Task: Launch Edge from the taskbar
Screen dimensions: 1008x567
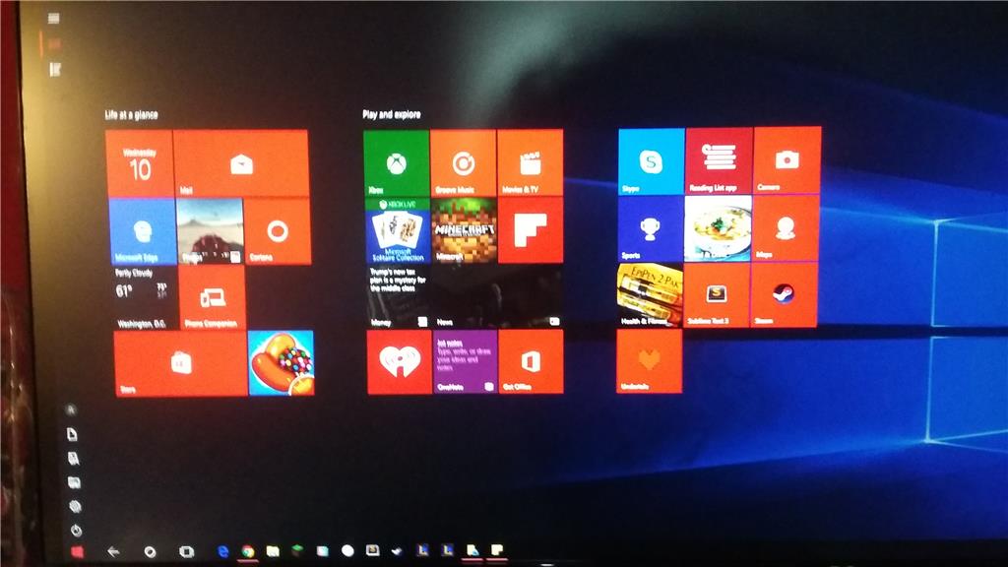Action: [x=223, y=551]
